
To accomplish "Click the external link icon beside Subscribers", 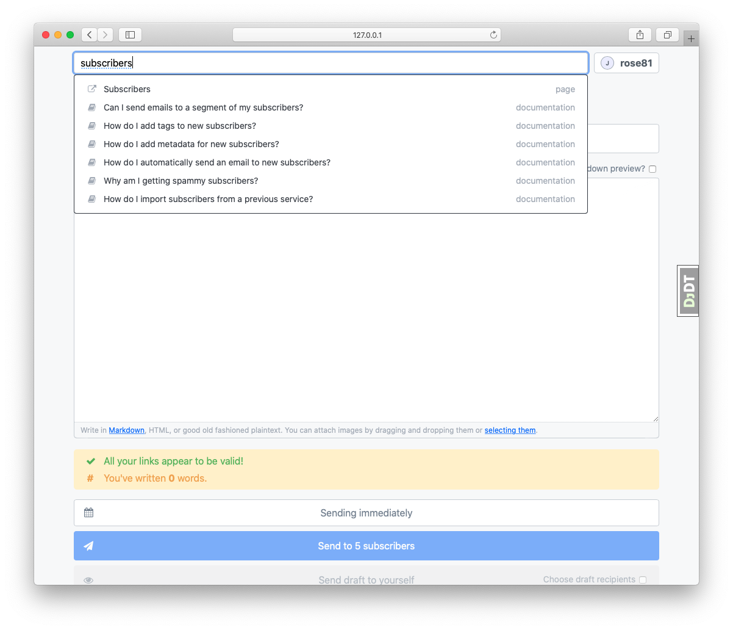I will pyautogui.click(x=92, y=89).
